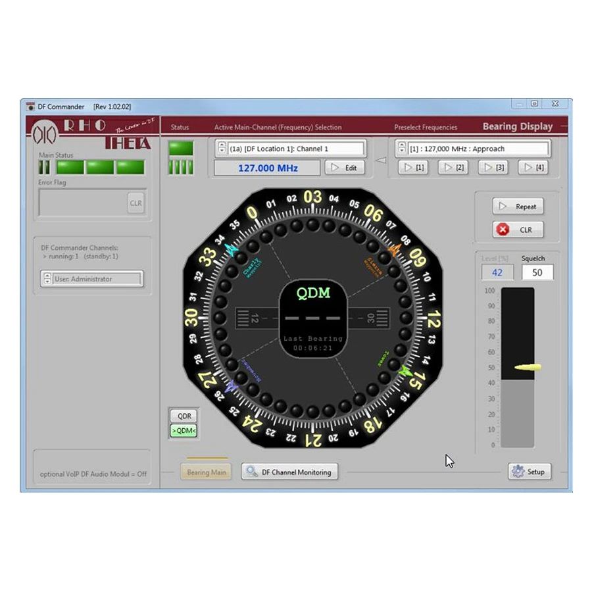Switch to the Bearing Main tab

(207, 472)
